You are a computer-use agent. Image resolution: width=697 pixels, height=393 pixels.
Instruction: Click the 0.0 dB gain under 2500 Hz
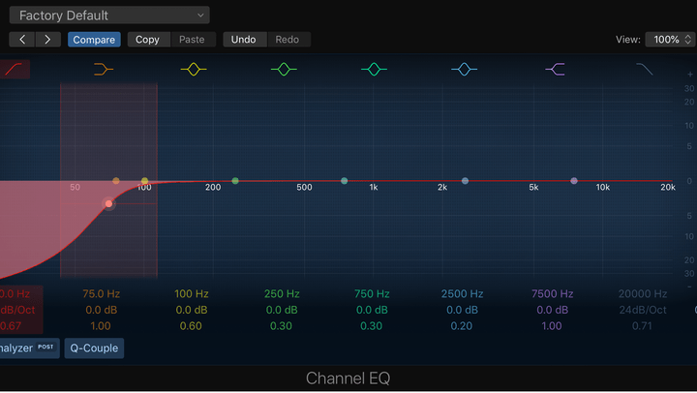click(x=463, y=310)
